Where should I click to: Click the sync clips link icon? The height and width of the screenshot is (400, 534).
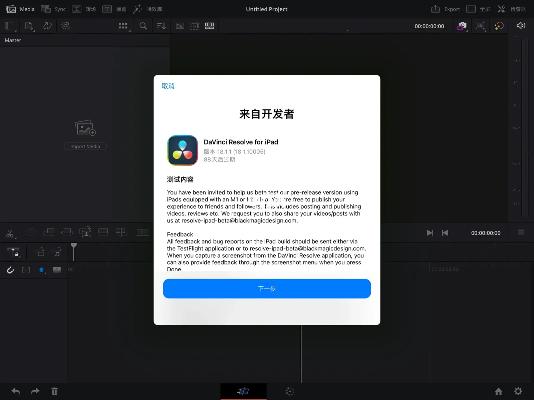tap(47, 26)
